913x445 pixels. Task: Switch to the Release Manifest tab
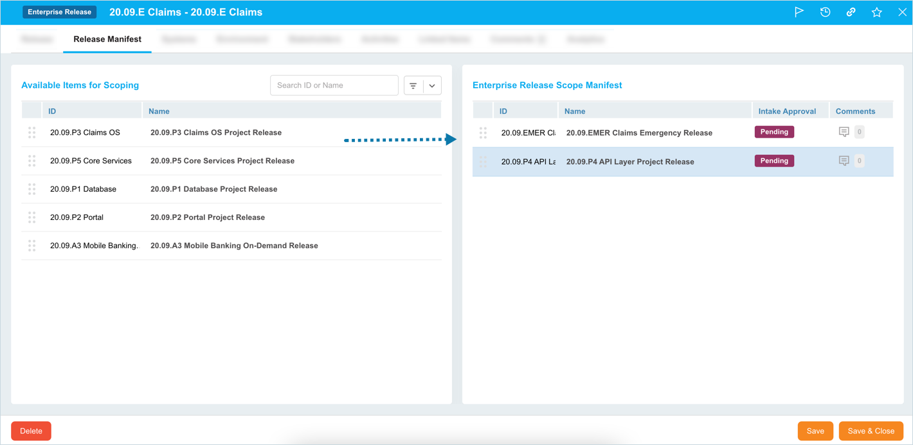107,39
